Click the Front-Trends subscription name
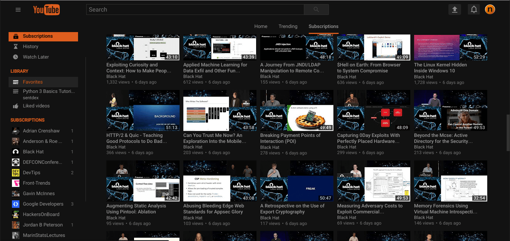Viewport: 510px width, 241px height. point(36,183)
